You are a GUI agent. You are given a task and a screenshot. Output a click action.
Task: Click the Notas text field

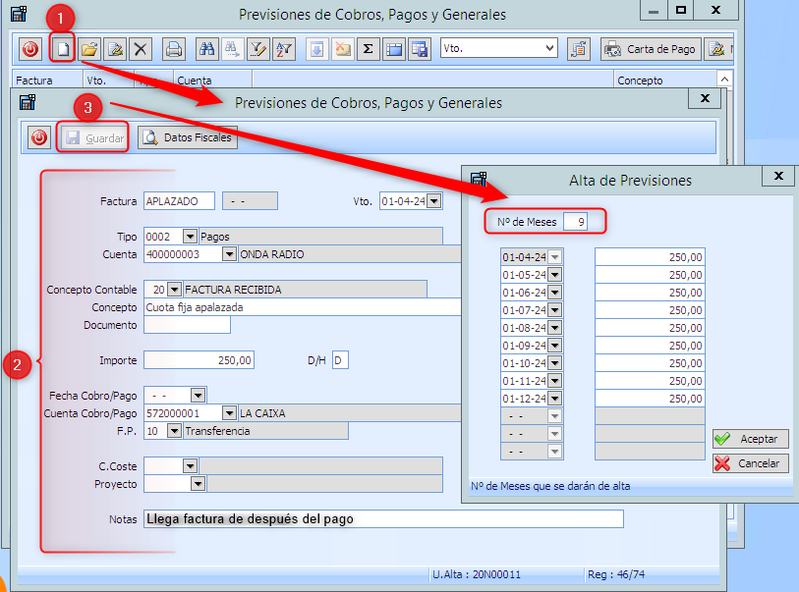382,518
